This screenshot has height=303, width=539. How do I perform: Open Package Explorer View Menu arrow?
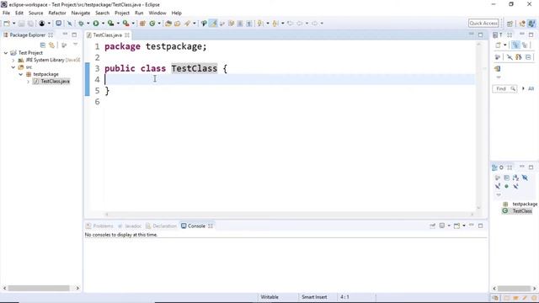click(75, 45)
